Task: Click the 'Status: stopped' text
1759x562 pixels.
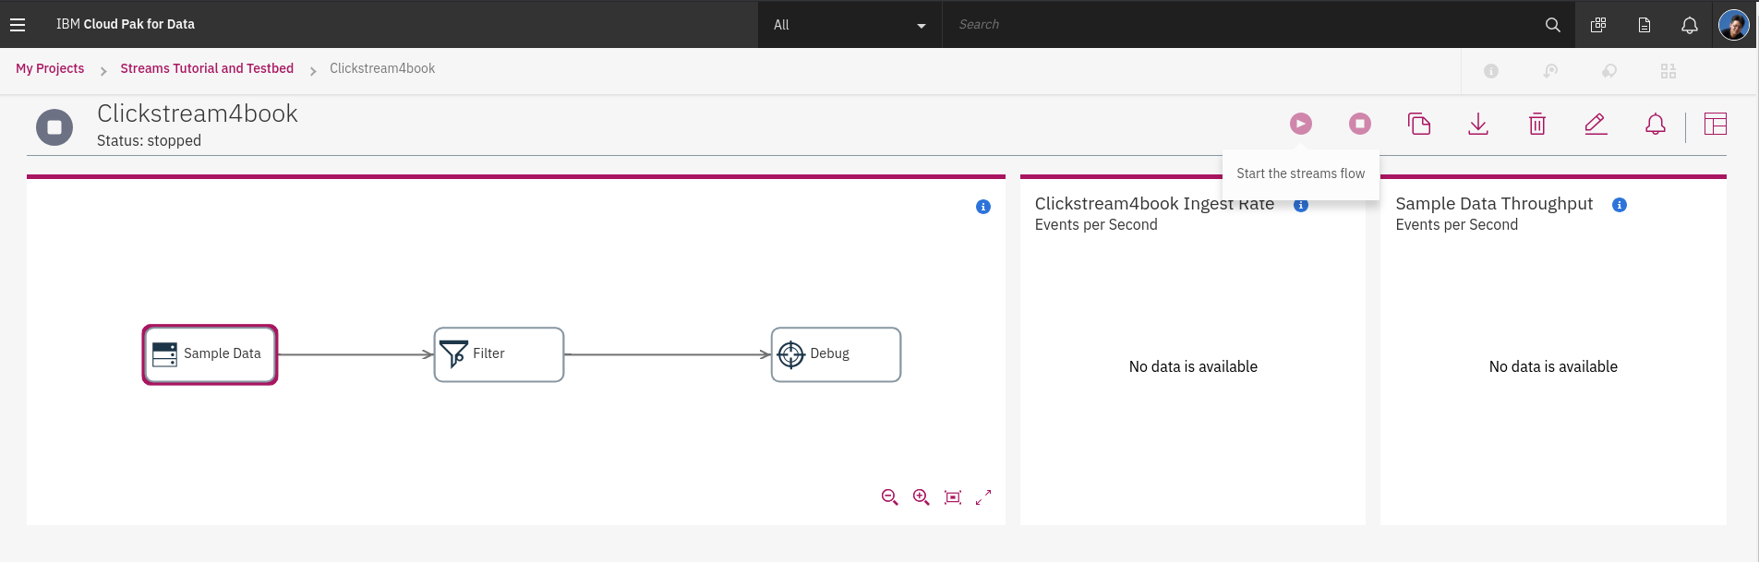Action: click(149, 140)
